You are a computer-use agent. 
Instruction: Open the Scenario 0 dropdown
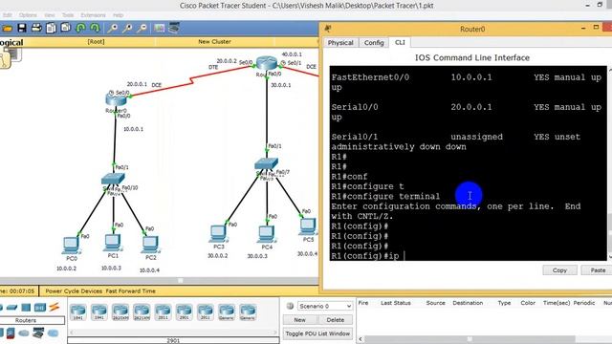point(325,306)
